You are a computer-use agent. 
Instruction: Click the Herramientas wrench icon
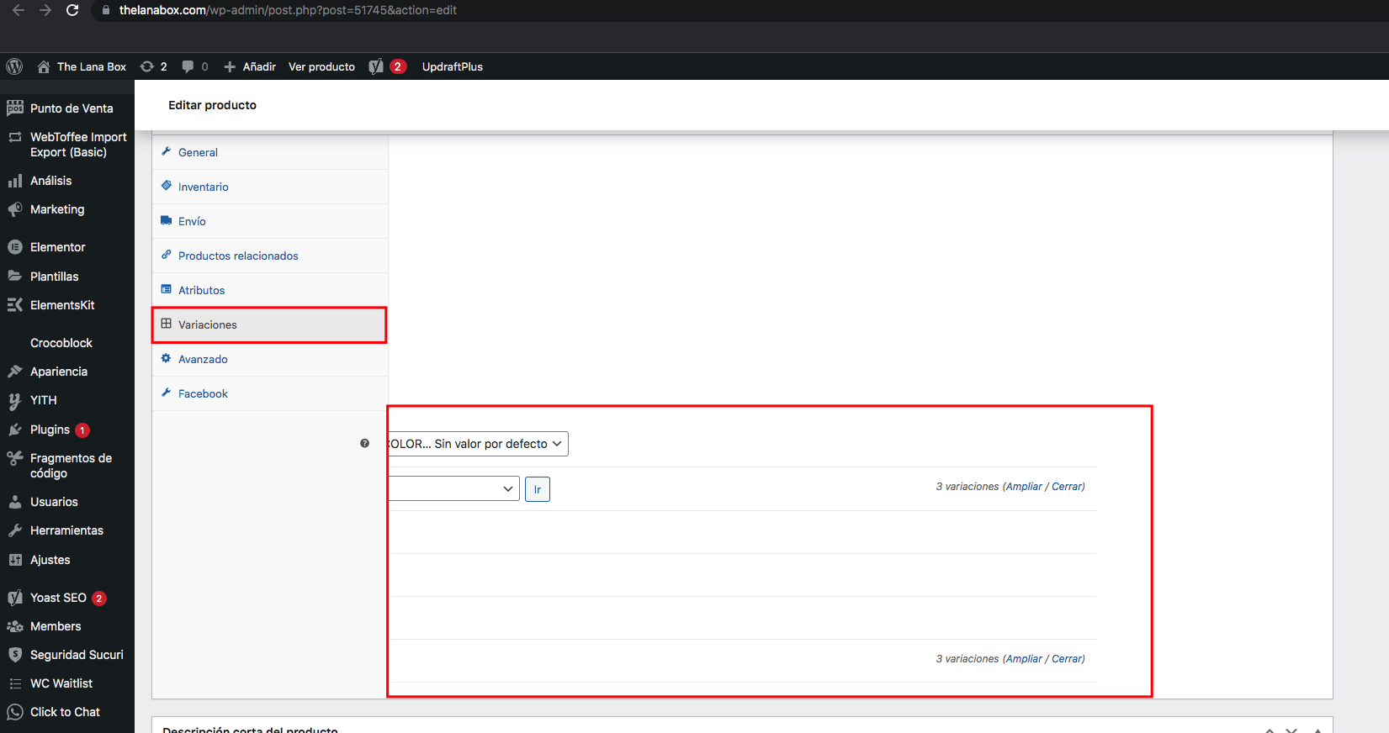pyautogui.click(x=15, y=530)
